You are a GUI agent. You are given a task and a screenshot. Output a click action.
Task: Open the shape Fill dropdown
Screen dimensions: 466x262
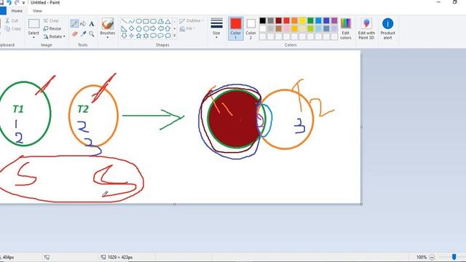pyautogui.click(x=187, y=29)
